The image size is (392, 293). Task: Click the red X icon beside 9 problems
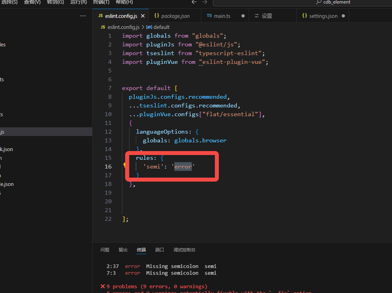[103, 286]
